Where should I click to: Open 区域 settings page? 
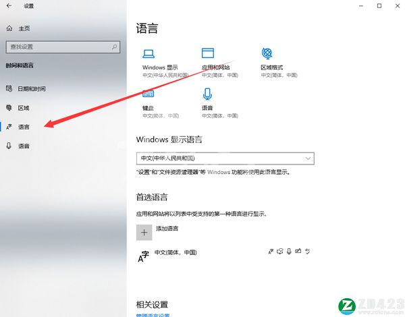pyautogui.click(x=18, y=108)
